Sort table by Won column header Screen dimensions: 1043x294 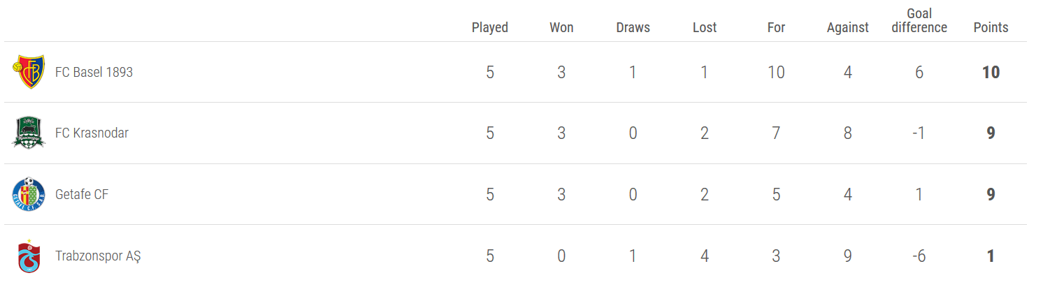[x=561, y=27]
